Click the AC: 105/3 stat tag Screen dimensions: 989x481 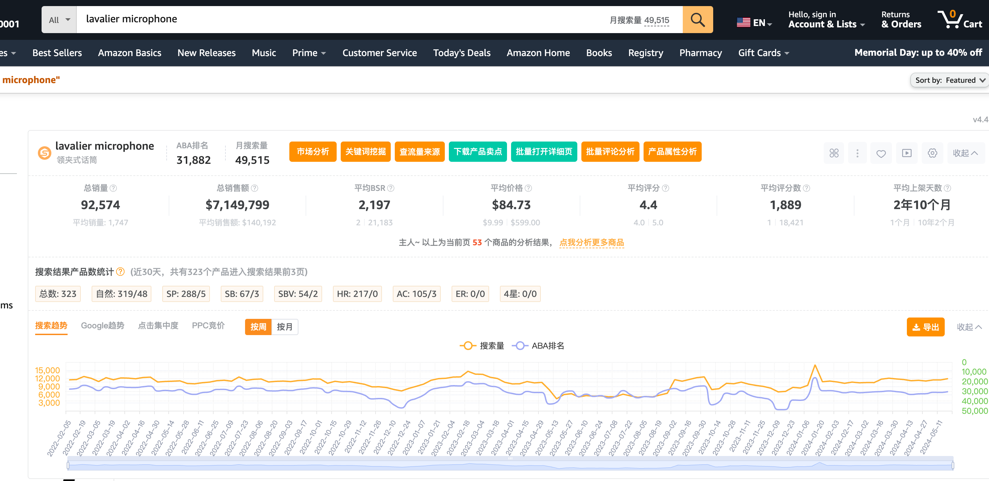tap(416, 294)
